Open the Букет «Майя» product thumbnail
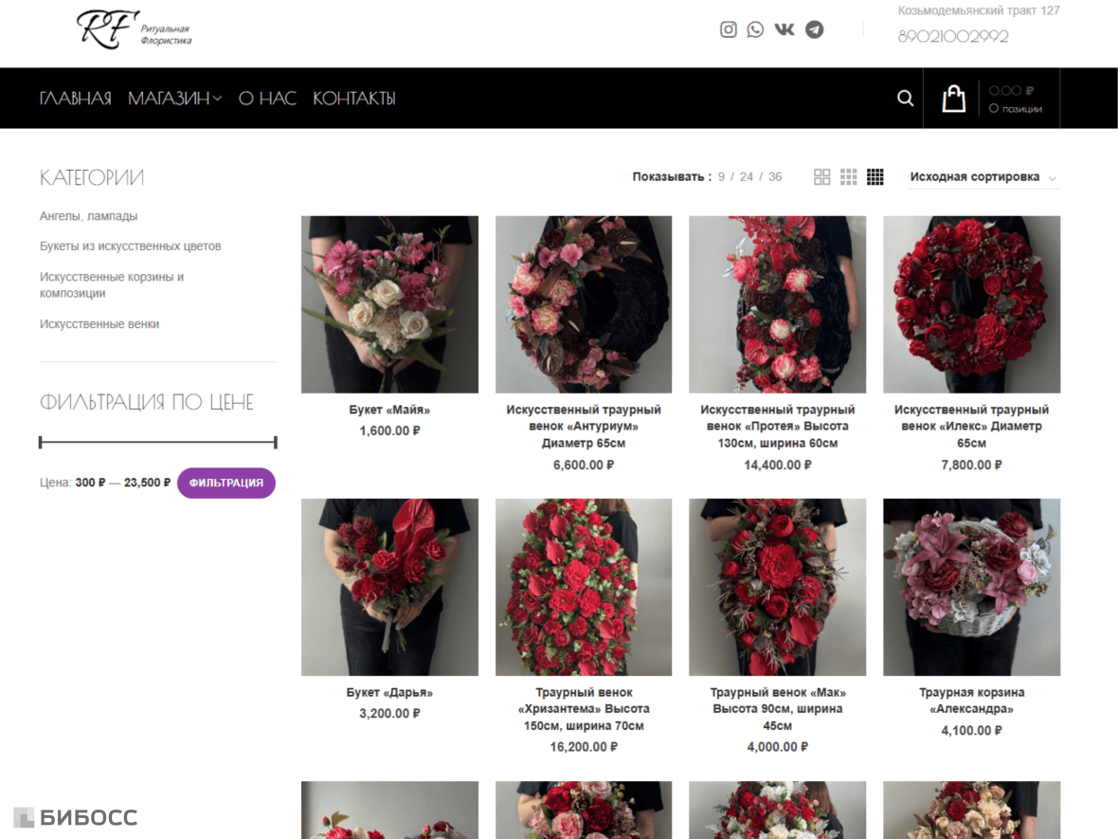1118x839 pixels. [x=389, y=304]
